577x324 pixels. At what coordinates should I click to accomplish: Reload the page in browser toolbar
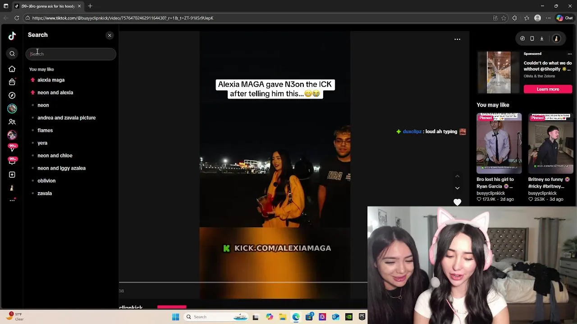point(17,18)
